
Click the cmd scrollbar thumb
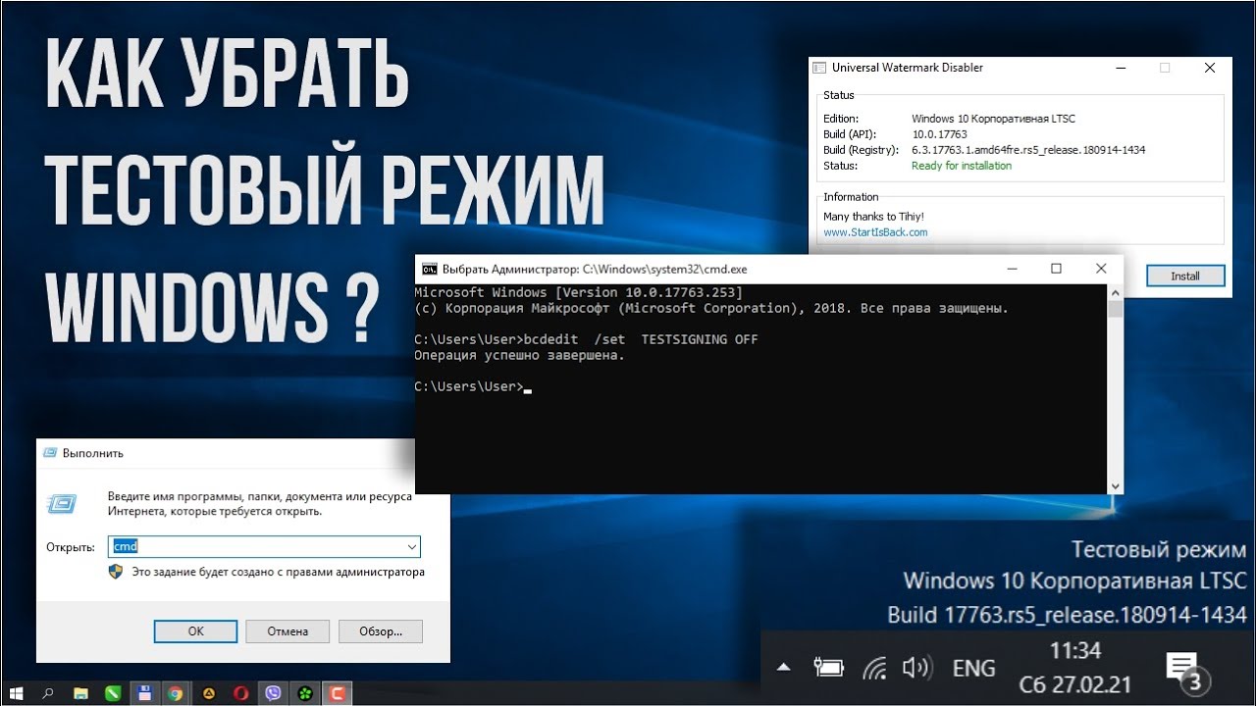(1115, 310)
